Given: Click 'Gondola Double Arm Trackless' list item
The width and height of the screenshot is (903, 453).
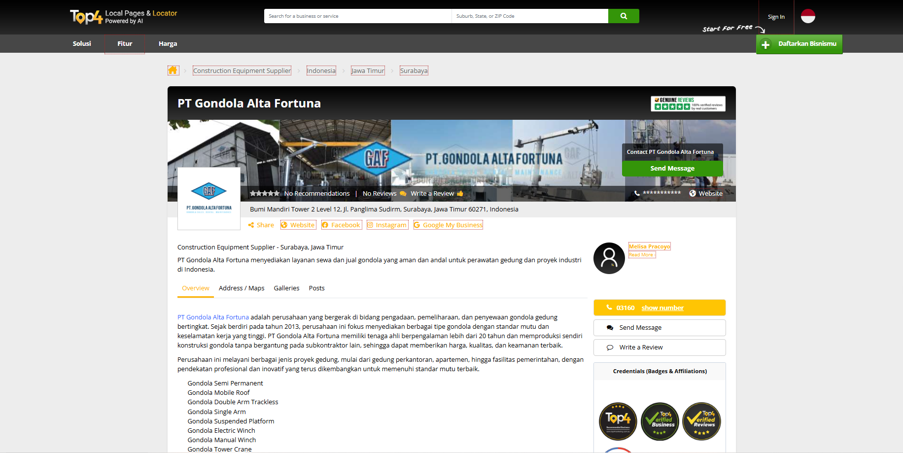Looking at the screenshot, I should tap(233, 402).
